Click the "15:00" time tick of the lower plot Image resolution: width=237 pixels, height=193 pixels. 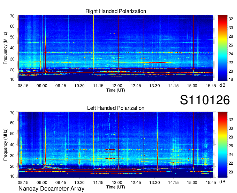(x=192, y=183)
